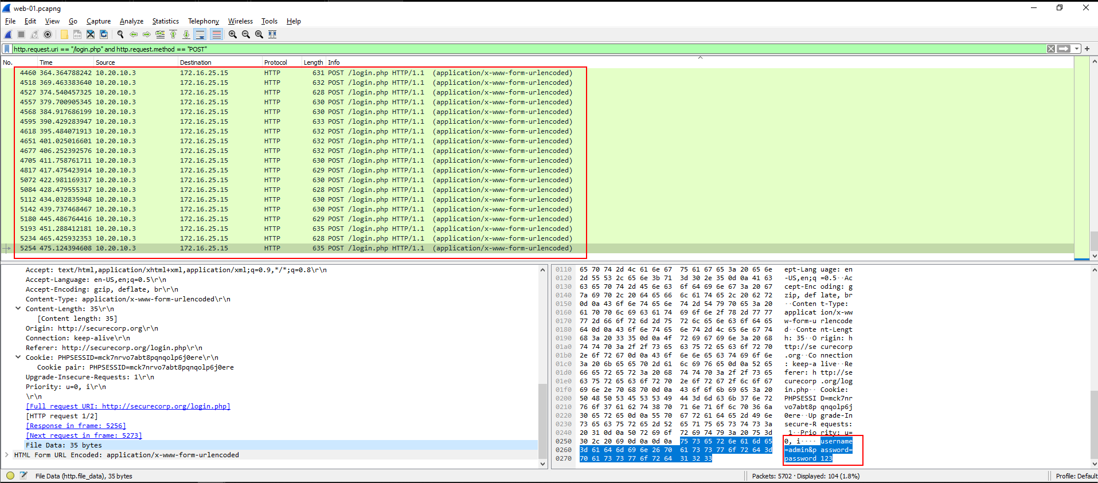Sort by the Time column header
The width and height of the screenshot is (1098, 483).
(x=65, y=62)
